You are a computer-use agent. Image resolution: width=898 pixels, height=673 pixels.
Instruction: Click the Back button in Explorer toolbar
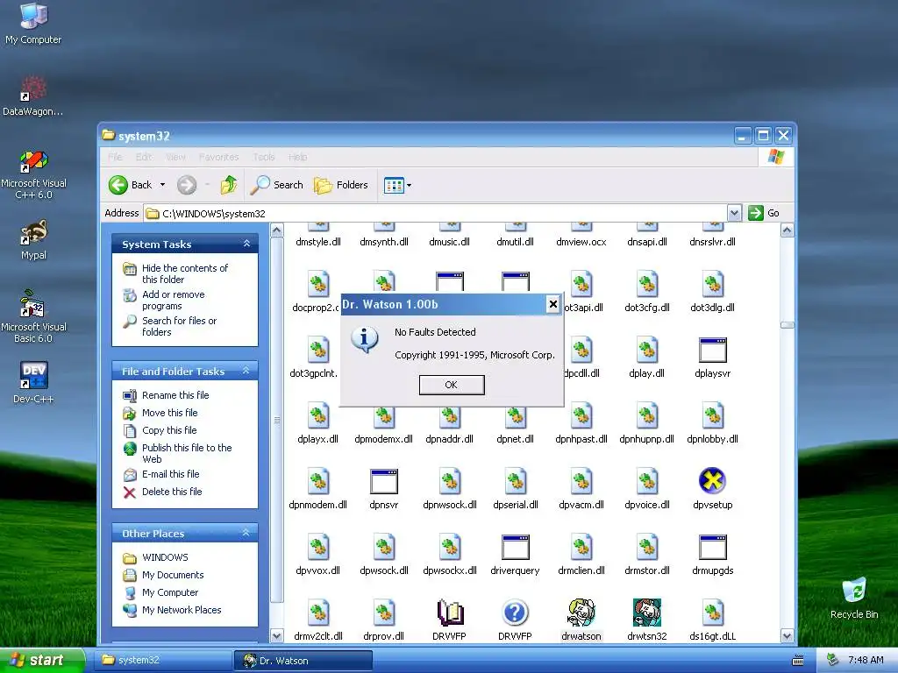(x=131, y=185)
